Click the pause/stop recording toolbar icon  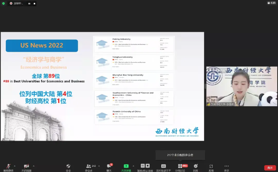pos(145,166)
